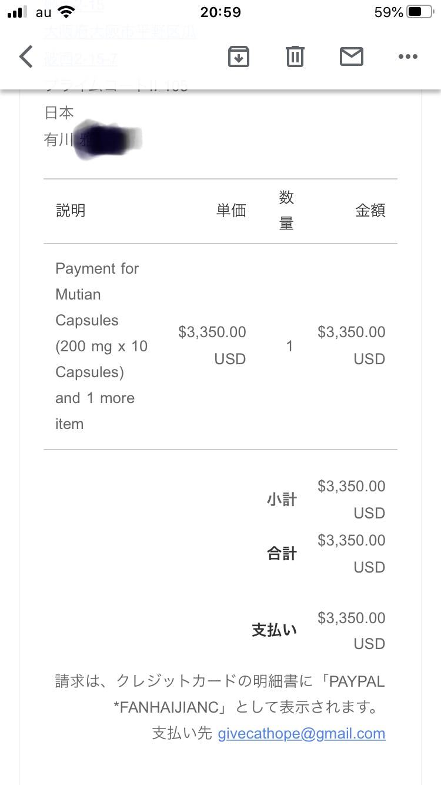
Task: Tap the 説明 column header
Action: click(x=71, y=210)
